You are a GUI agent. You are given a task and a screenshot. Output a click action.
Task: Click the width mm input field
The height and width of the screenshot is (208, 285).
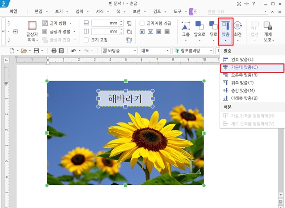coord(105,23)
